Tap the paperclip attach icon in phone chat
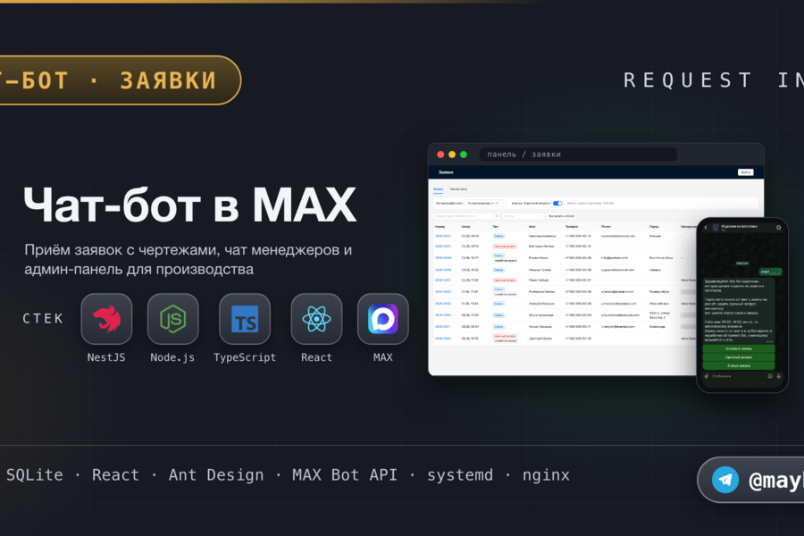The image size is (804, 536). point(707,376)
